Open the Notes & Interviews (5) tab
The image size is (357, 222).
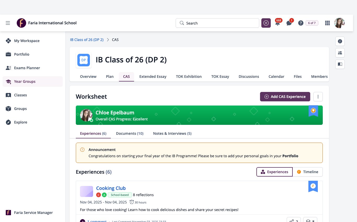[172, 133]
